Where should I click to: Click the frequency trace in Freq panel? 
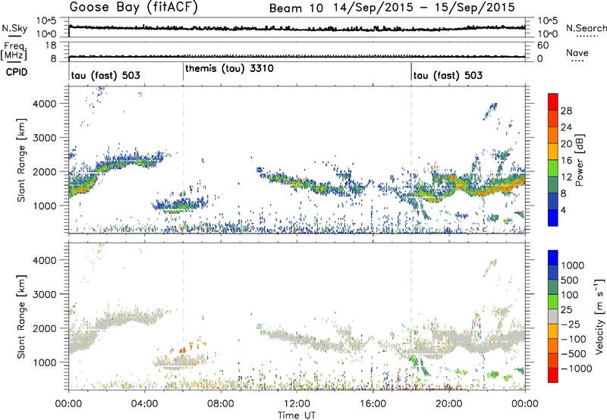[x=297, y=57]
